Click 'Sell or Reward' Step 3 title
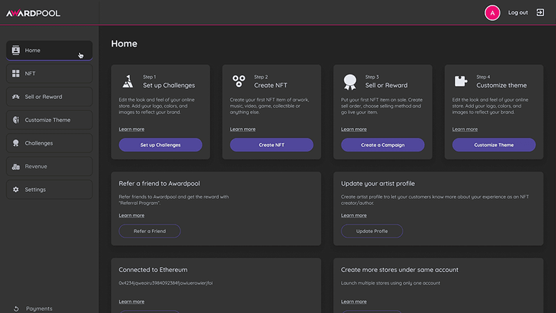The width and height of the screenshot is (556, 313). [386, 85]
